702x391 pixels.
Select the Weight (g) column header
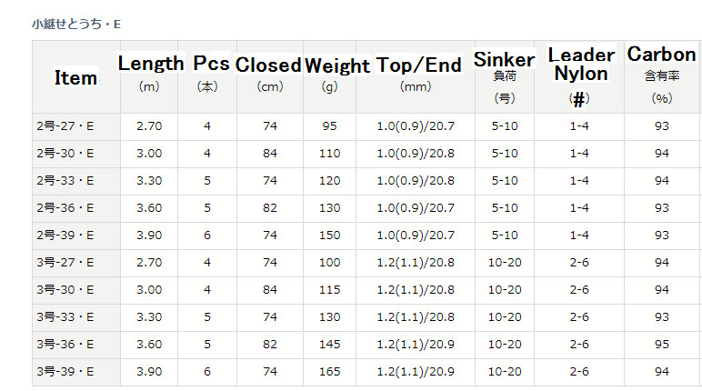(x=329, y=77)
